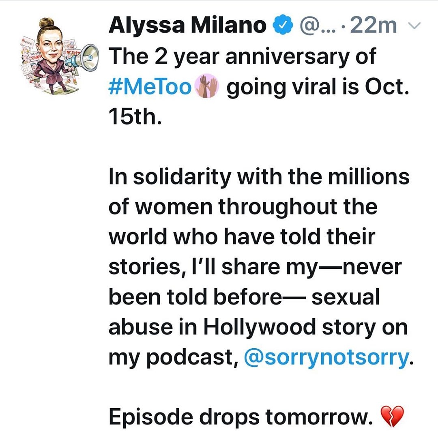Screen dimensions: 438x437
Task: Click the blue verified badge icon
Action: [283, 26]
